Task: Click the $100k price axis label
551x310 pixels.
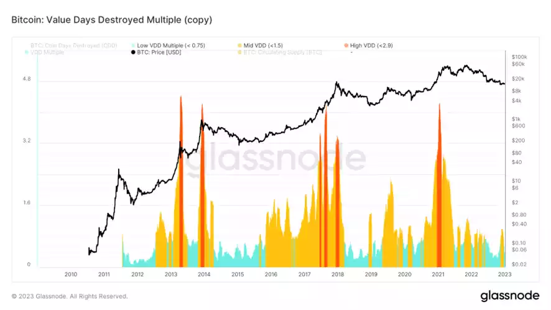Action: (519, 57)
